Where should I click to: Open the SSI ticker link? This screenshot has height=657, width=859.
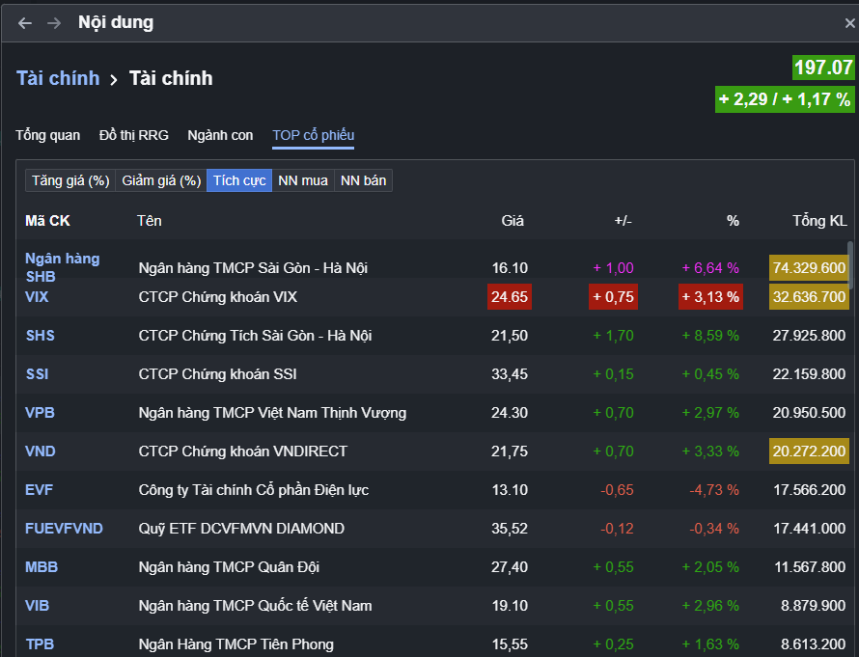click(x=38, y=374)
